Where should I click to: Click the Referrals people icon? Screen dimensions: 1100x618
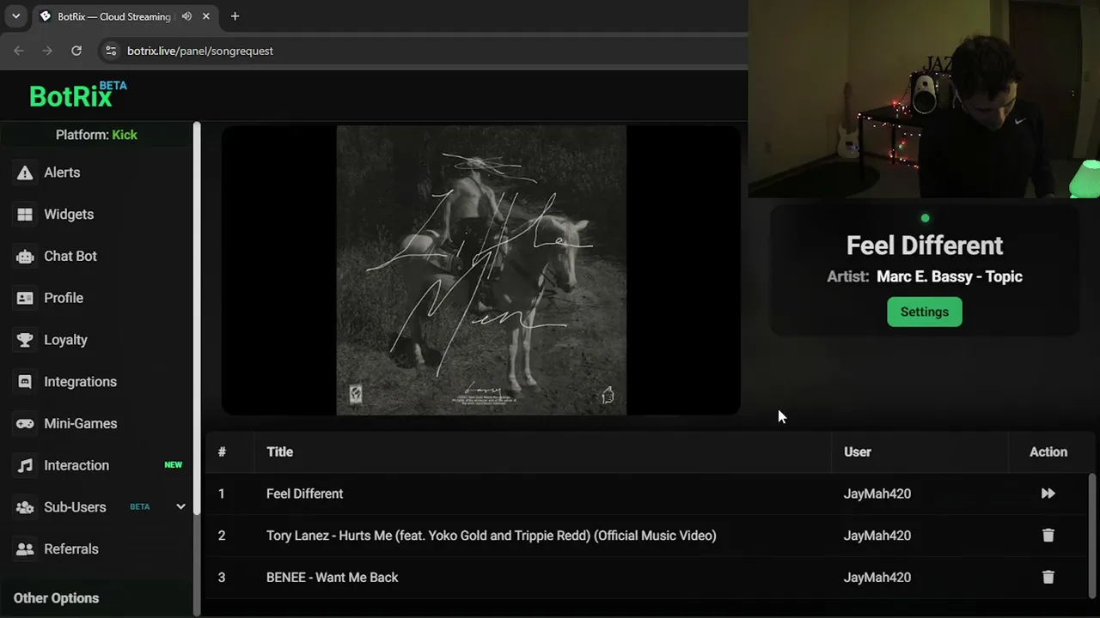[25, 549]
